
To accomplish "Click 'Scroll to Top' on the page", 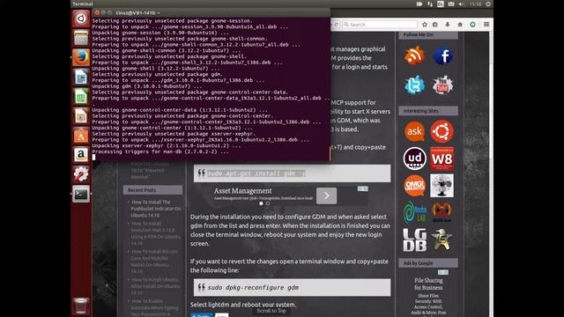I will pos(271,311).
